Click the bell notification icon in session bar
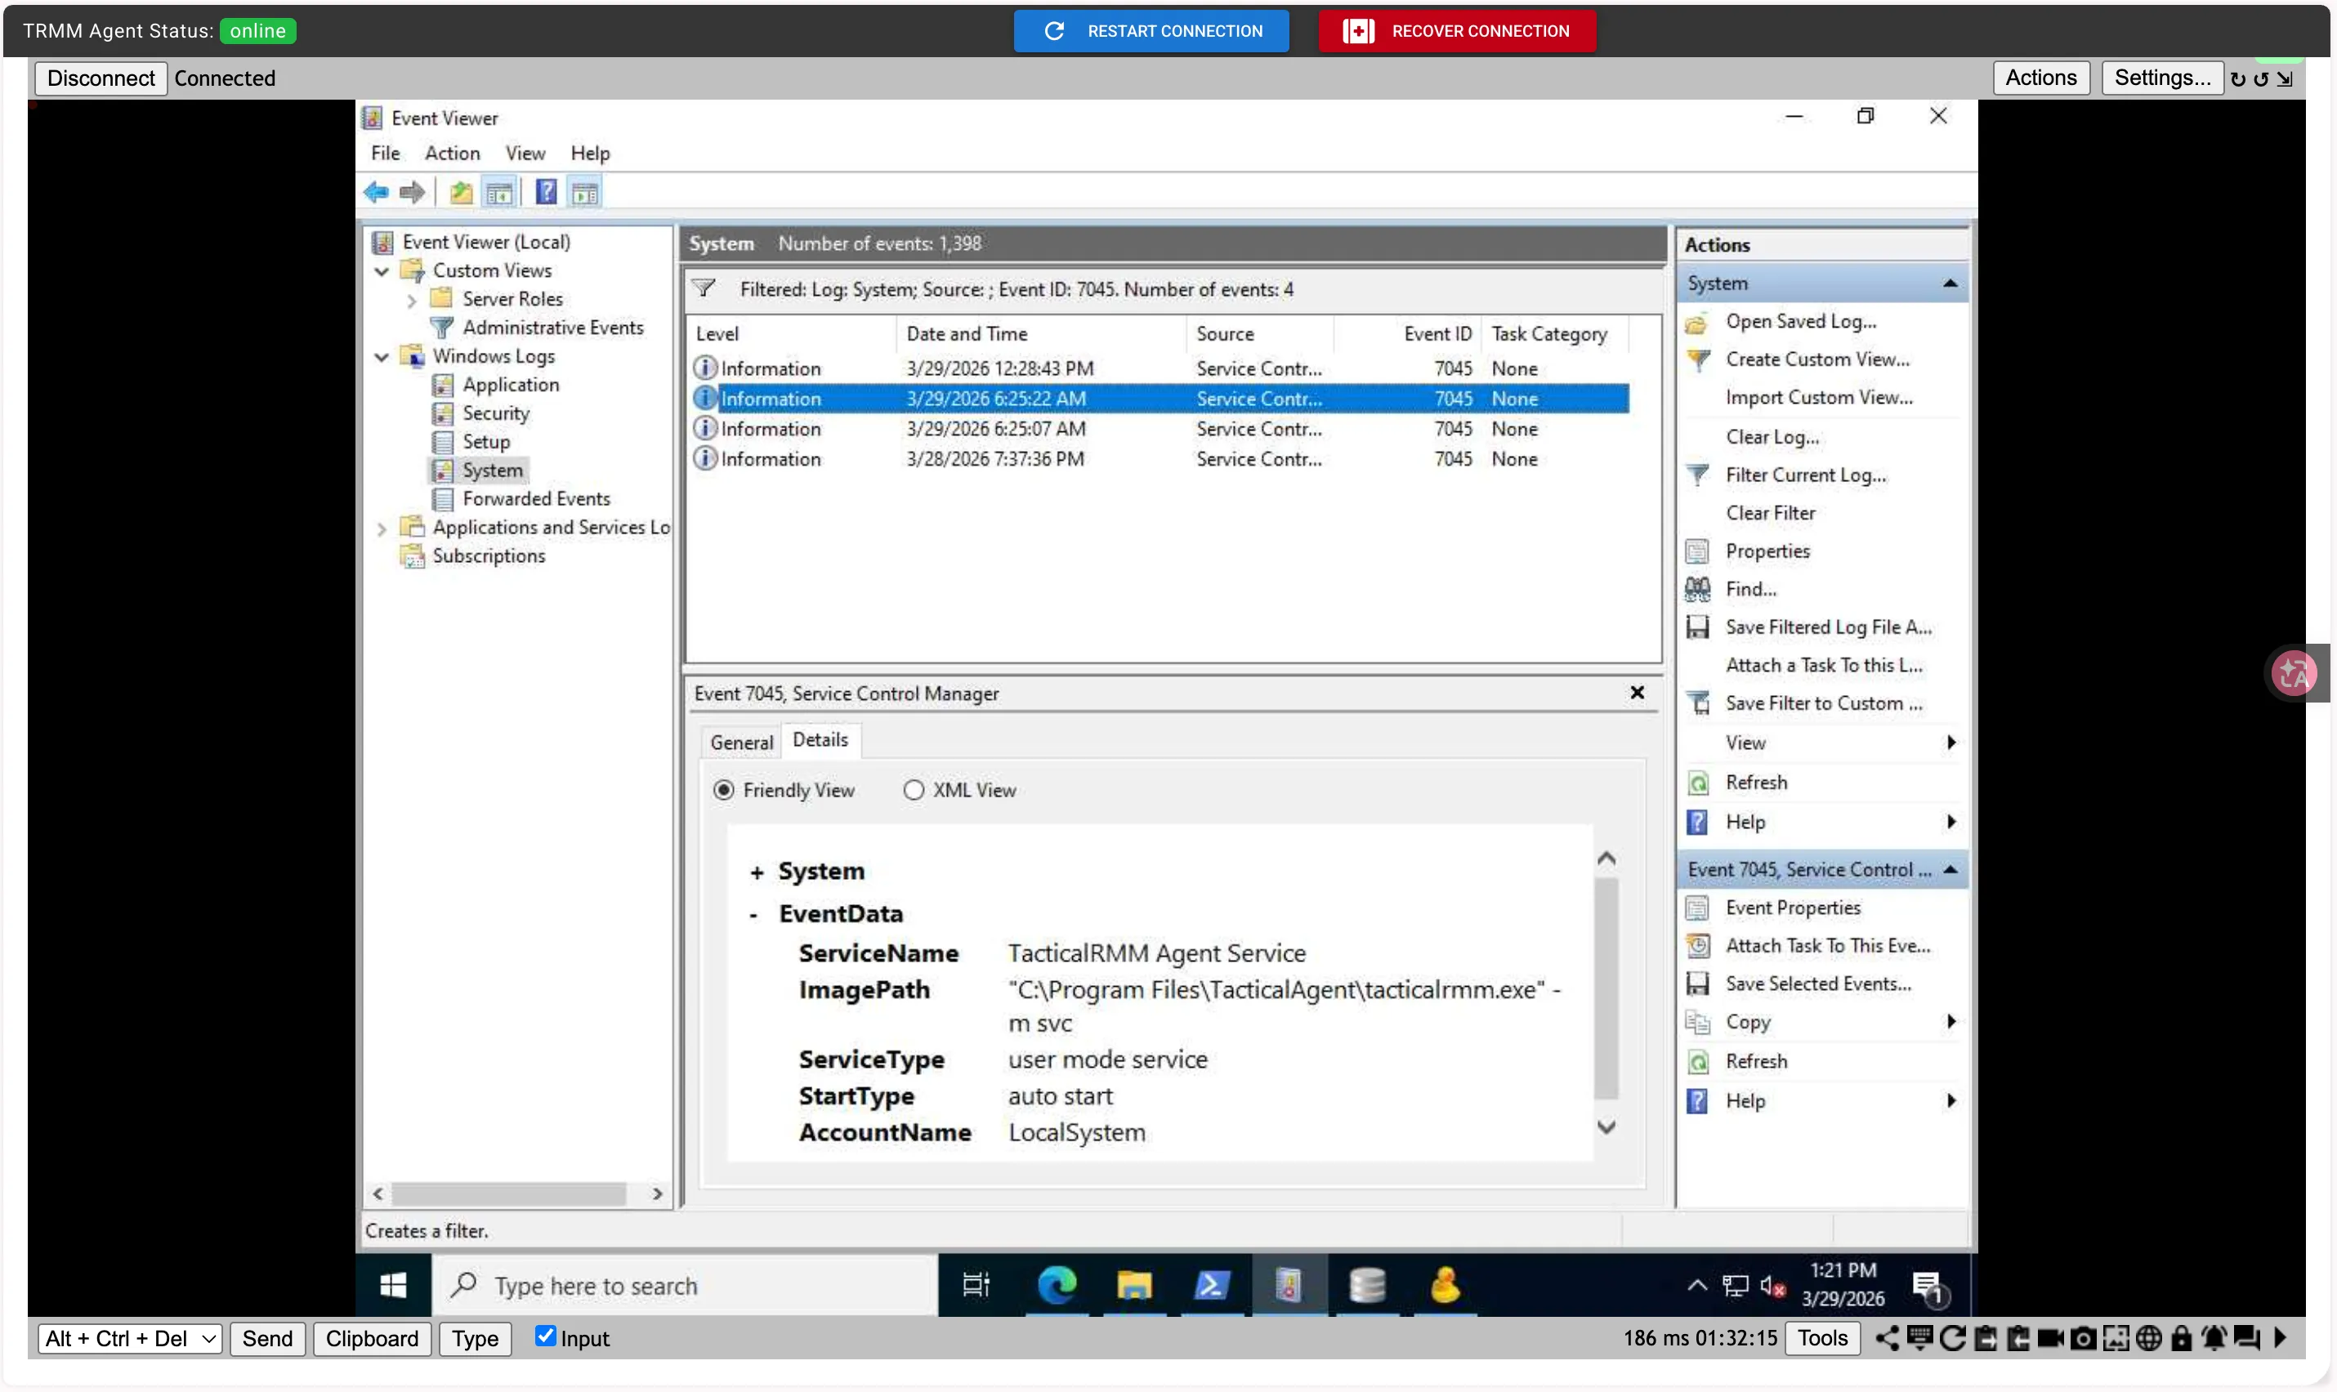 click(2214, 1339)
